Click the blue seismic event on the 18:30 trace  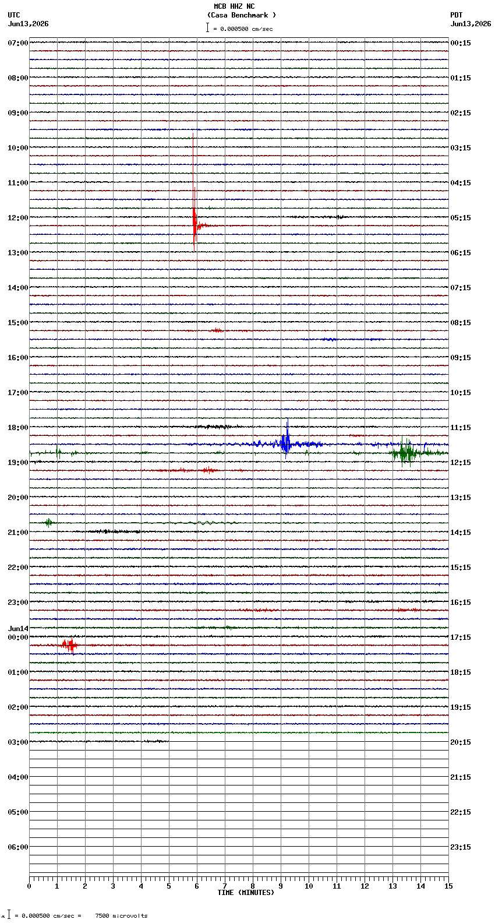(285, 443)
